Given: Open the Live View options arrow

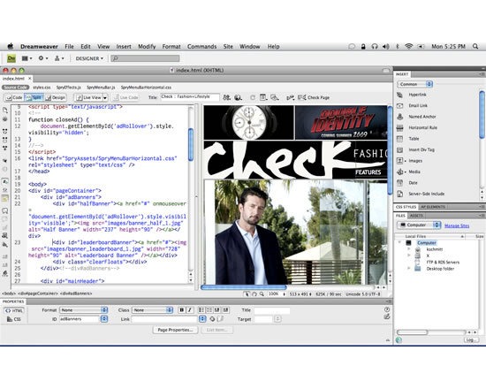Looking at the screenshot, I should point(105,97).
